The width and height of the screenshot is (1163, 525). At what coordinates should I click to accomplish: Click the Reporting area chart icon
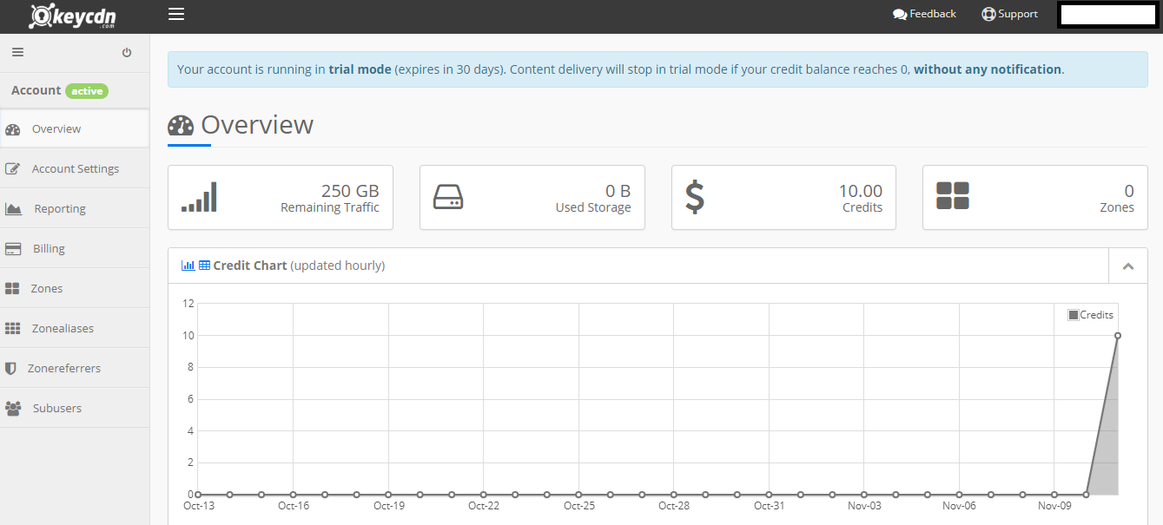[x=13, y=209]
